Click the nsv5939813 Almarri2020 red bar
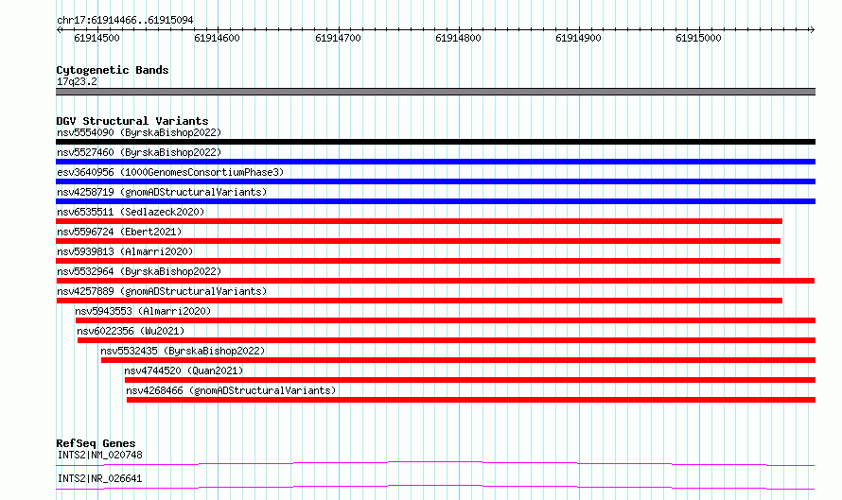The height and width of the screenshot is (500, 842). pyautogui.click(x=418, y=261)
